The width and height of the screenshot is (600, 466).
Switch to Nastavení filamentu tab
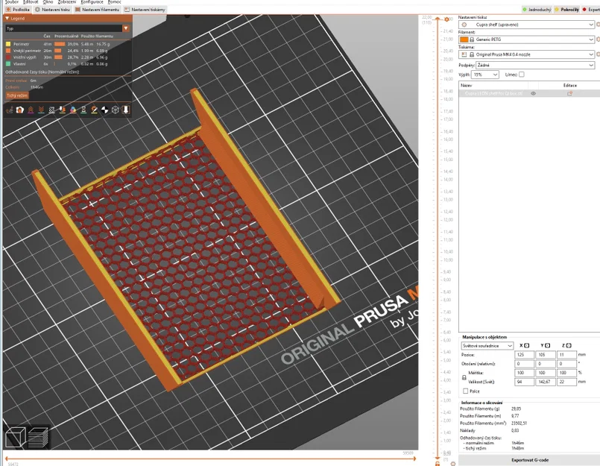pos(97,9)
